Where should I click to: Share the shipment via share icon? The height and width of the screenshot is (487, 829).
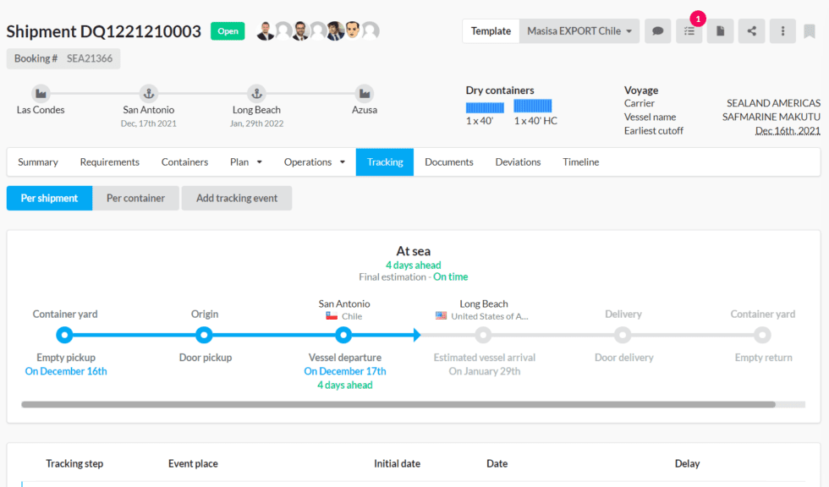750,30
